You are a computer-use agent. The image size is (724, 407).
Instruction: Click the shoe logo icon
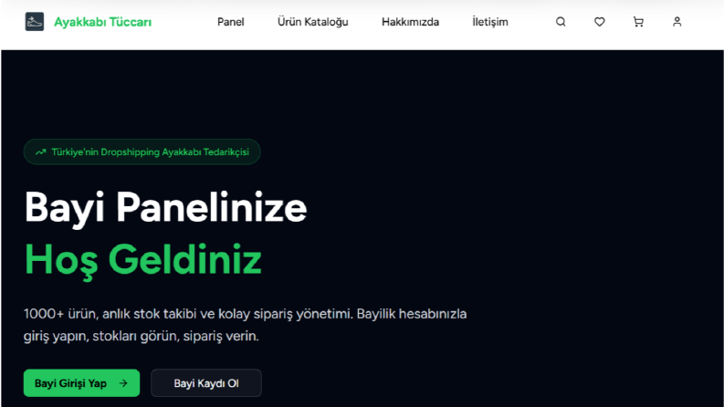coord(34,22)
